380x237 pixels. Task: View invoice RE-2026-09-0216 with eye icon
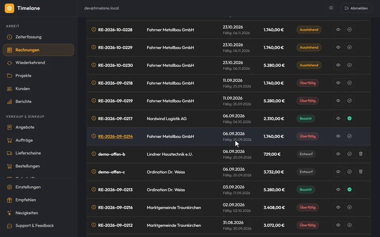pyautogui.click(x=338, y=207)
